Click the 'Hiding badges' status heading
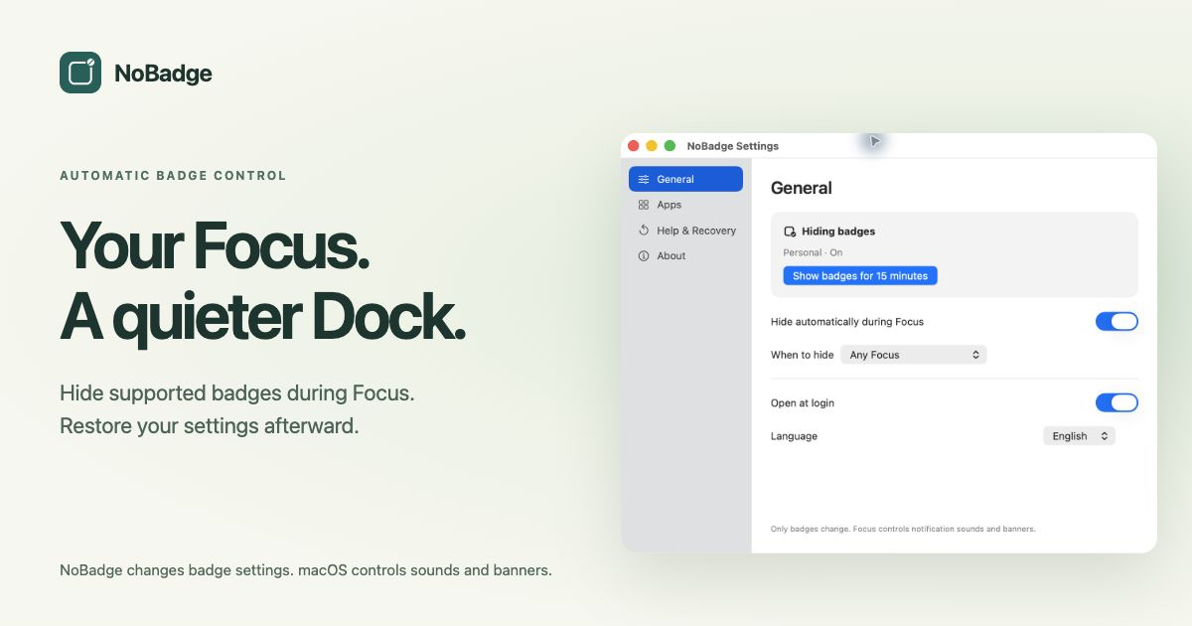 (x=838, y=232)
